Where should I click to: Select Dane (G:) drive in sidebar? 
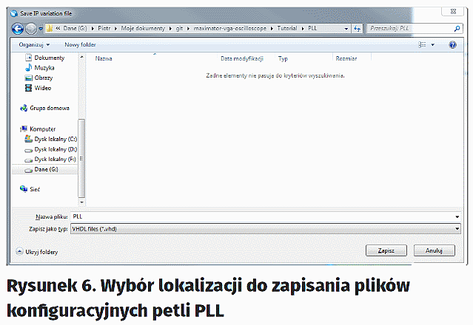pos(46,169)
